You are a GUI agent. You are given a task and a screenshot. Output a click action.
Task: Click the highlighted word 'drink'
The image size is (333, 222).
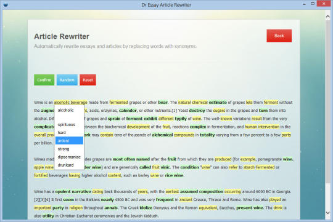[x=278, y=208]
